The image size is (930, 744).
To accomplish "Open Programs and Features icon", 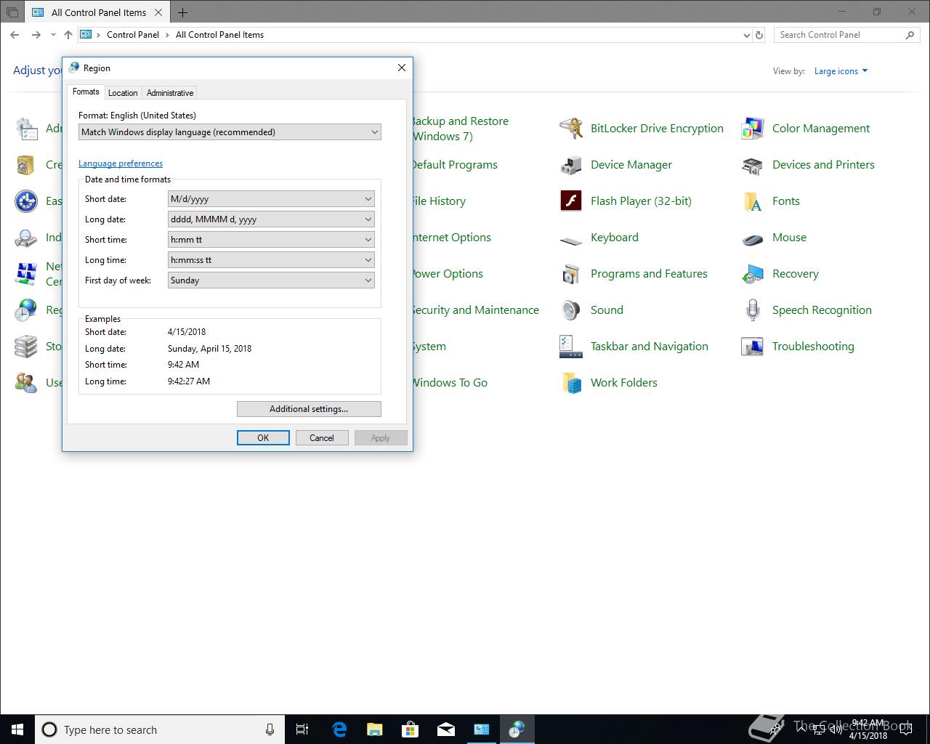I will click(571, 274).
